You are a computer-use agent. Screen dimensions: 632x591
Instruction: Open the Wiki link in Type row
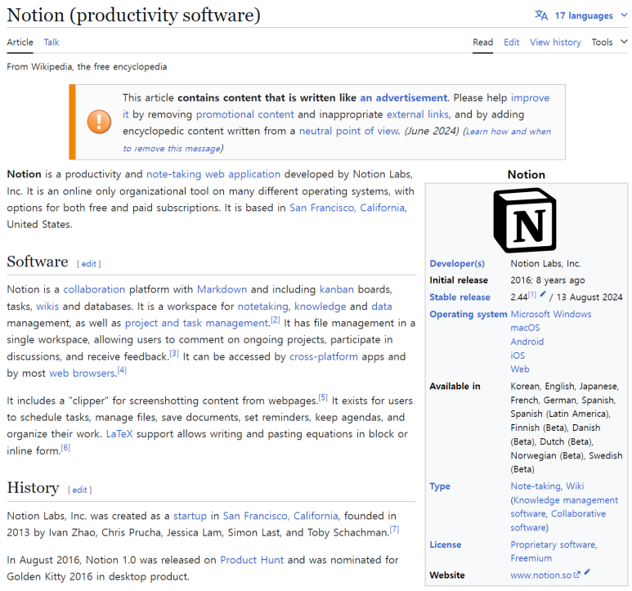tap(575, 486)
